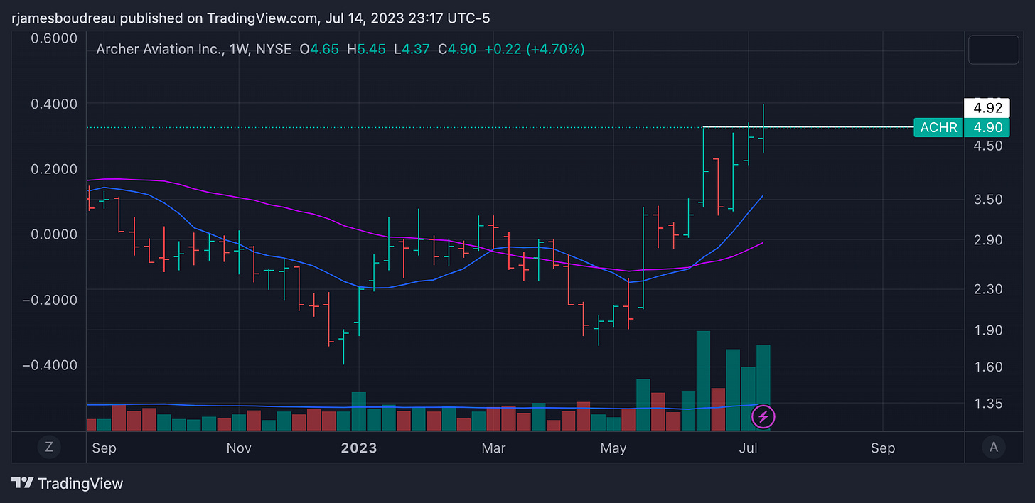The height and width of the screenshot is (503, 1035).
Task: Click the 1.35 price axis label
Action: tap(988, 404)
